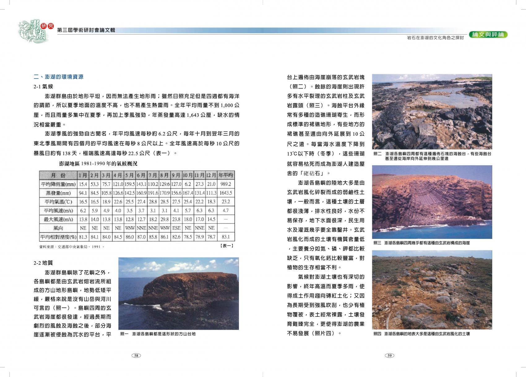Open the wave-cut platform photo (照二)

[x=432, y=112]
